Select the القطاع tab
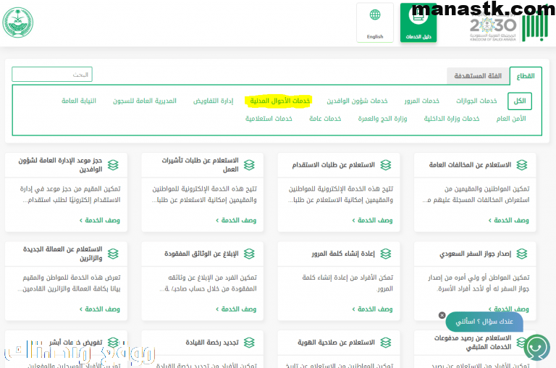The height and width of the screenshot is (368, 556). [x=525, y=76]
